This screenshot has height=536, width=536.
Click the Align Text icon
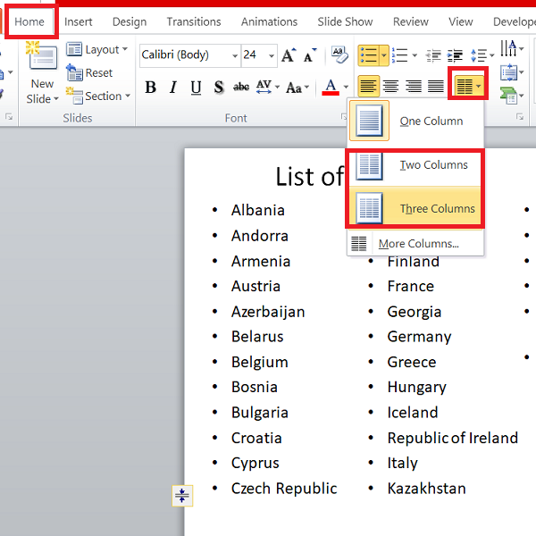tap(508, 72)
